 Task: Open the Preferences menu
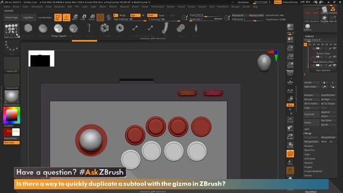pos(157,7)
